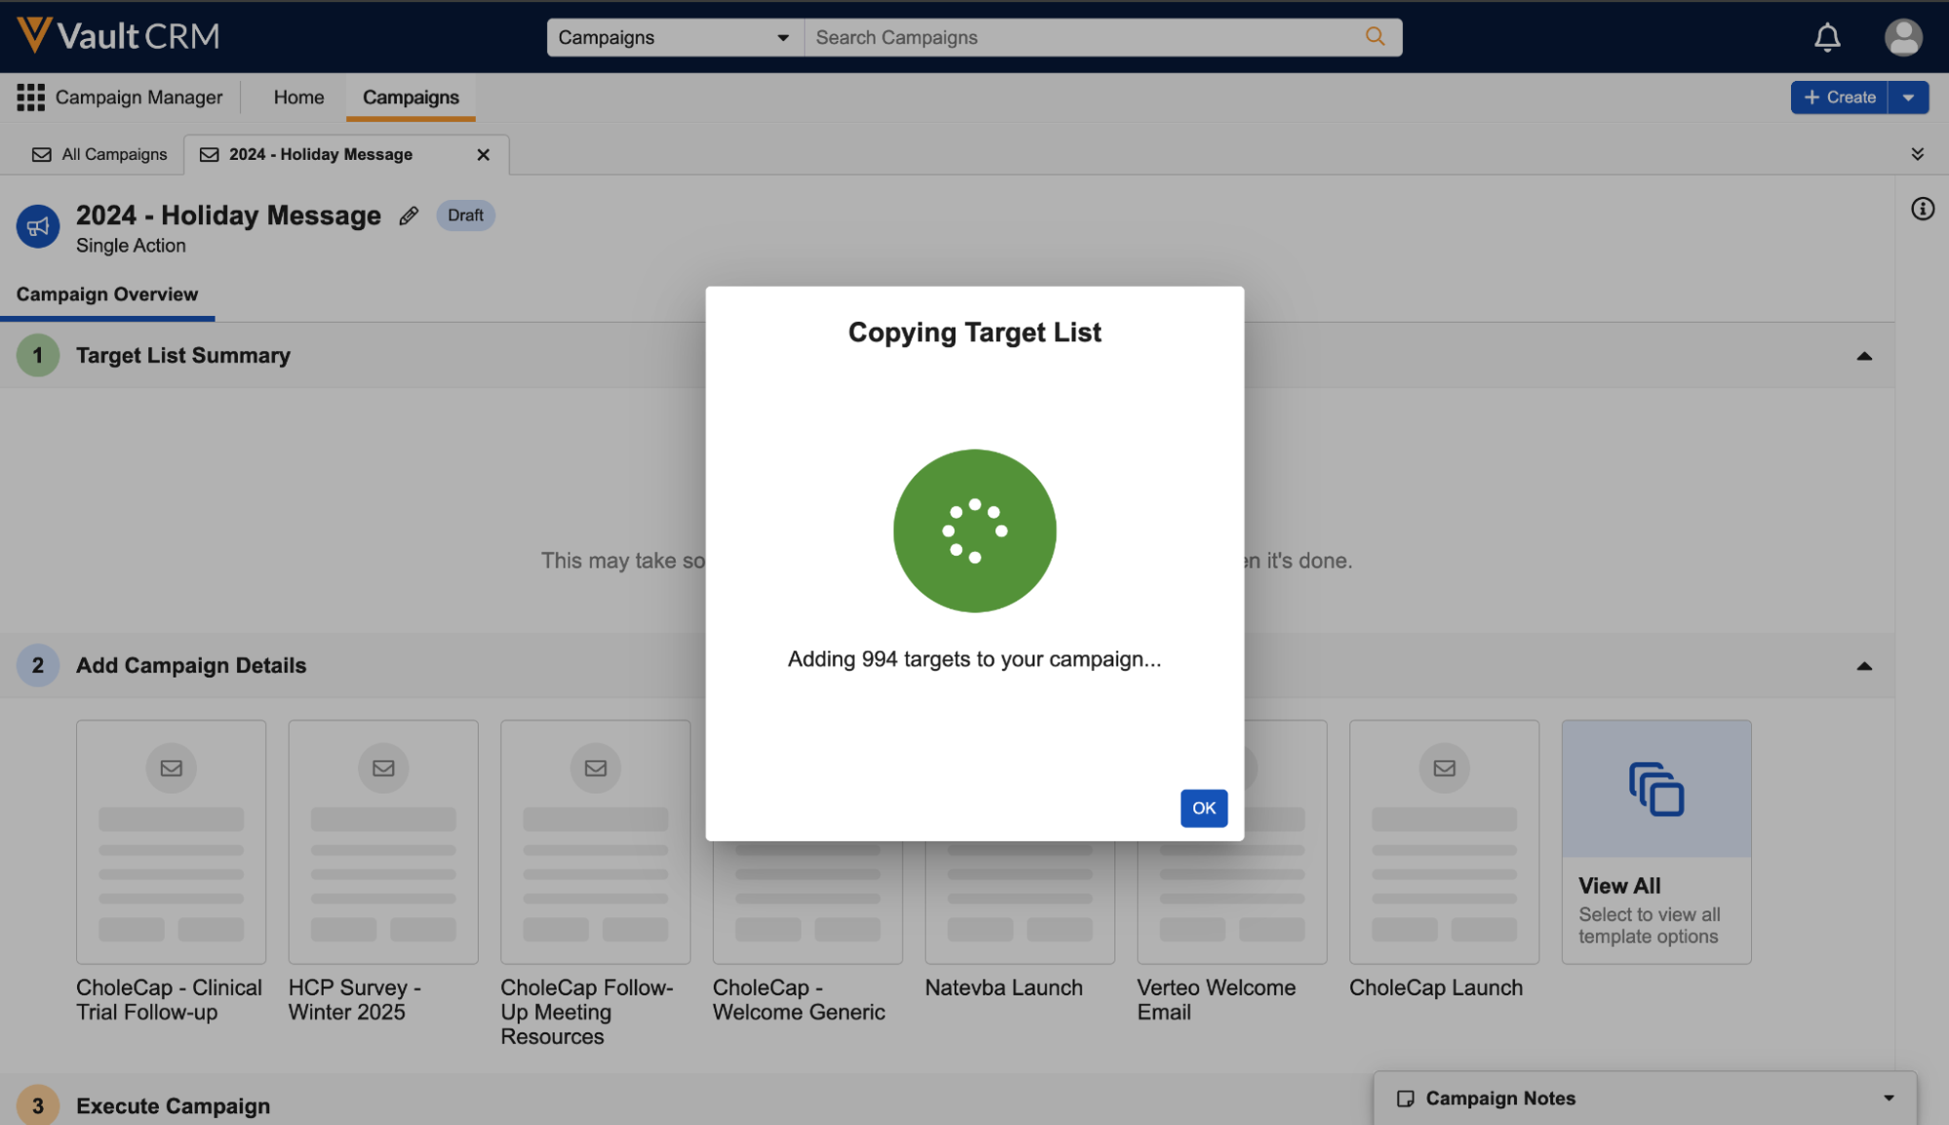
Task: Click the info icon on the right edge
Action: (1922, 209)
